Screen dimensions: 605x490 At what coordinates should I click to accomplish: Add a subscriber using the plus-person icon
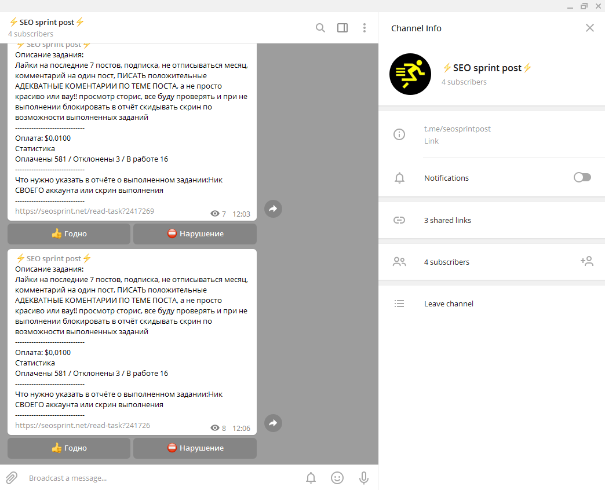click(x=587, y=261)
